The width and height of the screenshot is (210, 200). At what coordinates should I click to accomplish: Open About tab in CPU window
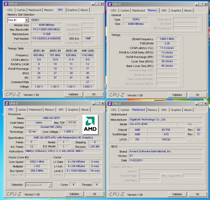pos(85,110)
